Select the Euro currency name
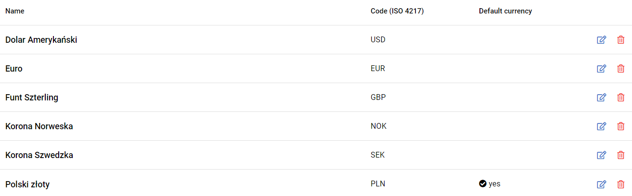Viewport: 632px width, 196px height. tap(14, 69)
